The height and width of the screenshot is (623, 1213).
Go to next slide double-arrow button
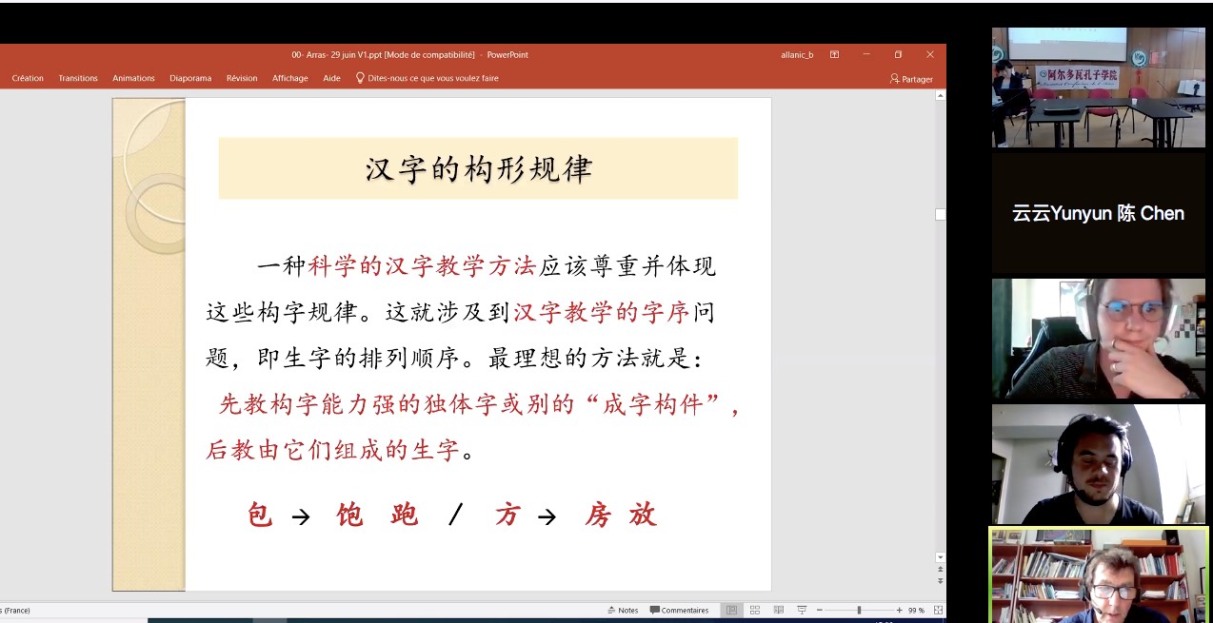point(941,581)
